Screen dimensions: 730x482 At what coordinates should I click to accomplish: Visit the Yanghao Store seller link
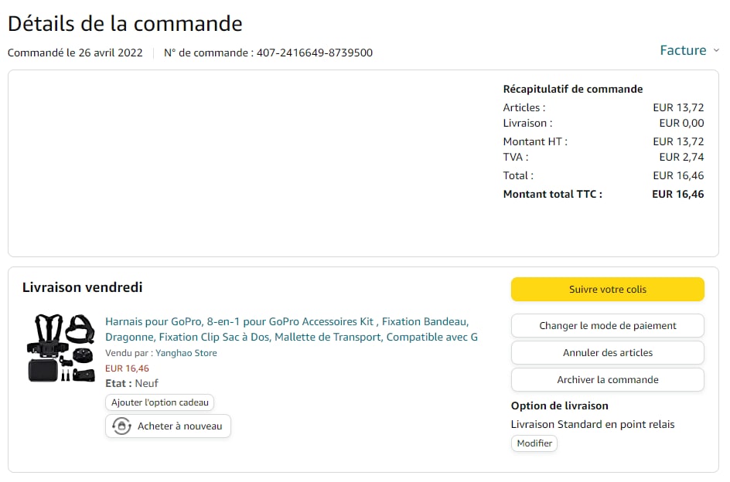click(186, 353)
